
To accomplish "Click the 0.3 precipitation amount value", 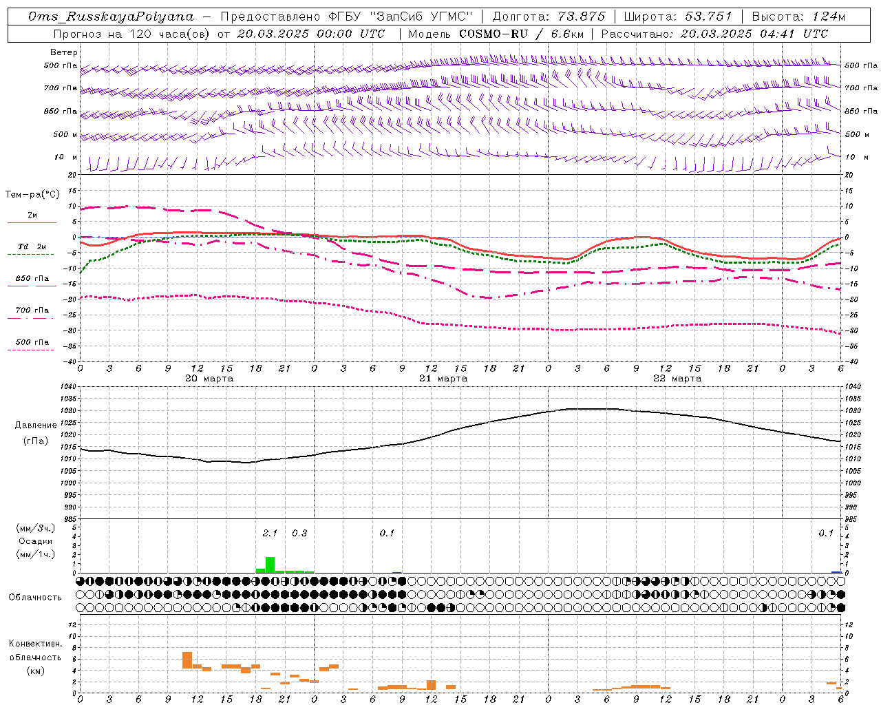I will [x=299, y=533].
